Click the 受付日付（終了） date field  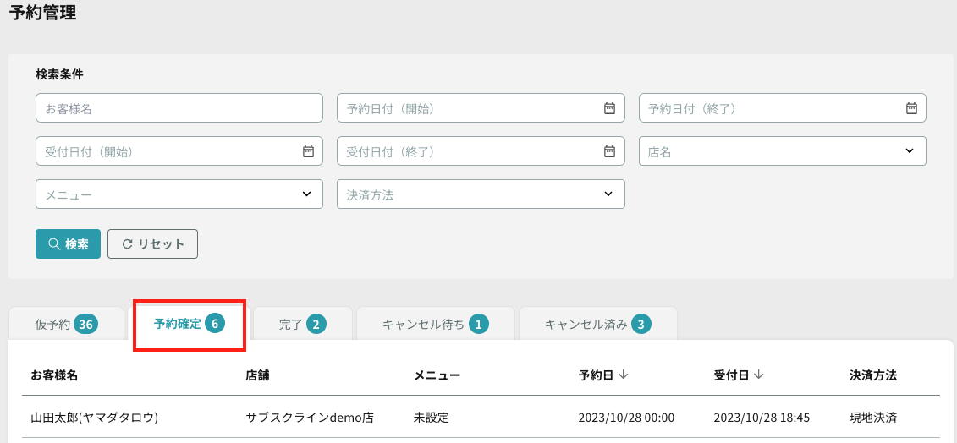(481, 151)
